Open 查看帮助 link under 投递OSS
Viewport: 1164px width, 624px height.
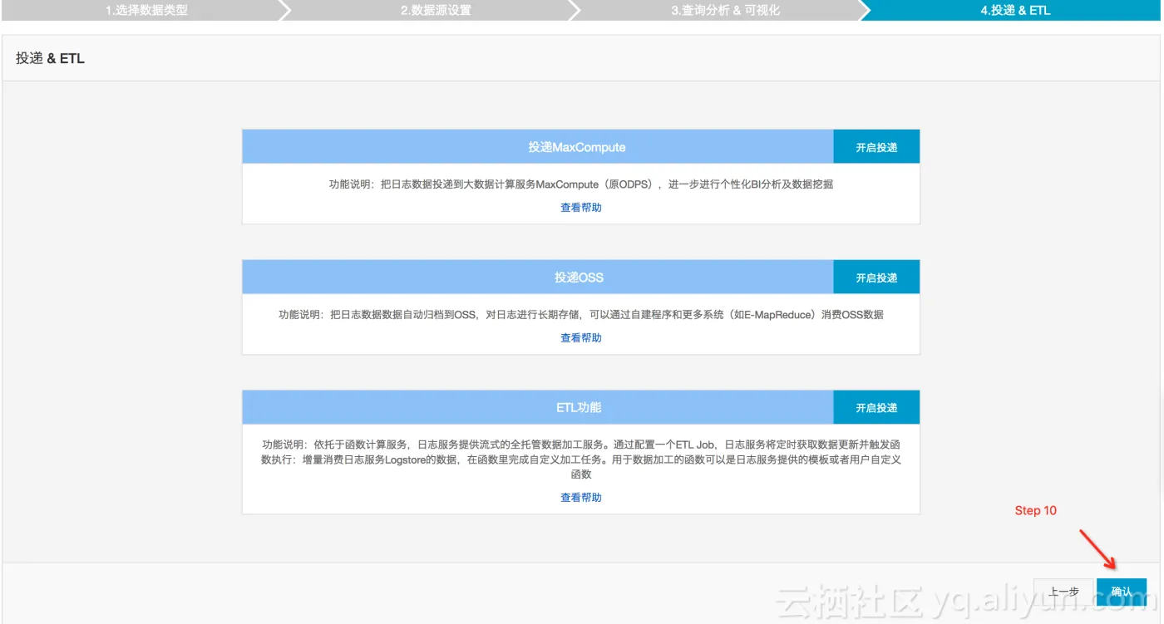coord(581,338)
